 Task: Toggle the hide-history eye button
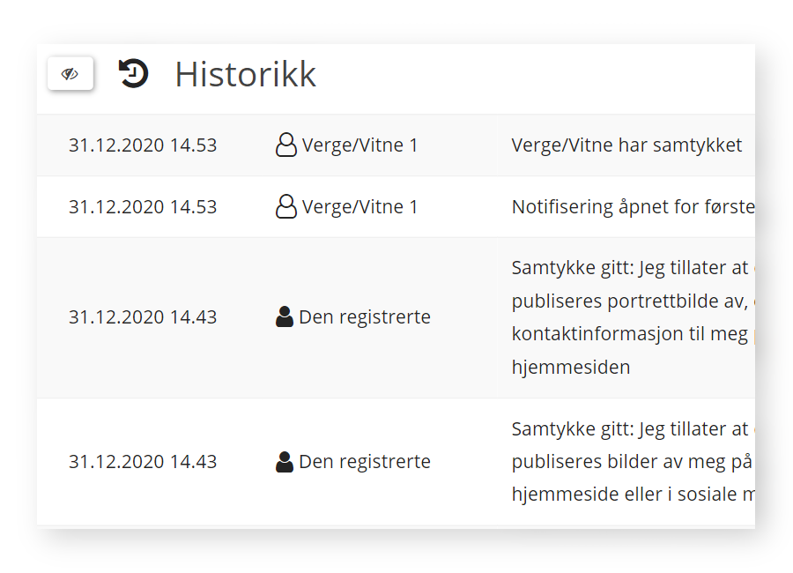70,74
